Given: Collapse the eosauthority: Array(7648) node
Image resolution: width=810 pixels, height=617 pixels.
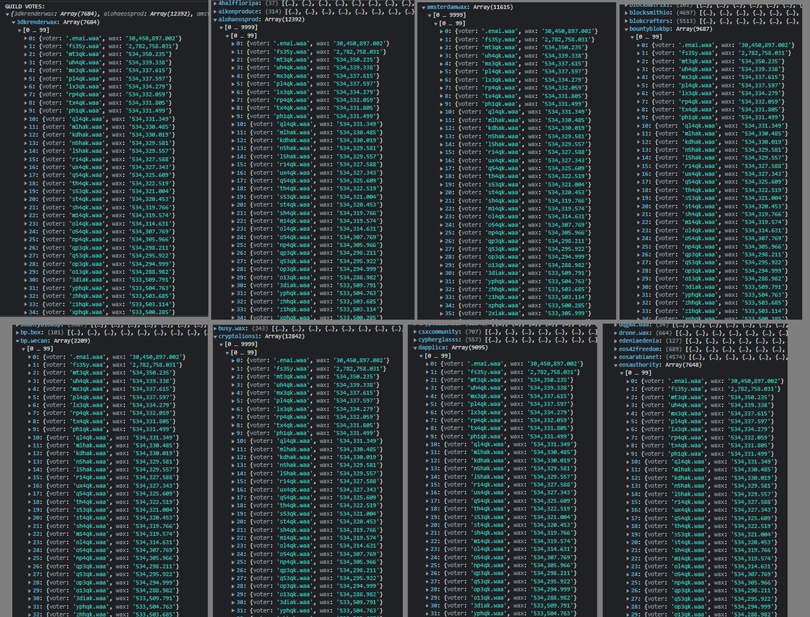Looking at the screenshot, I should [x=616, y=365].
